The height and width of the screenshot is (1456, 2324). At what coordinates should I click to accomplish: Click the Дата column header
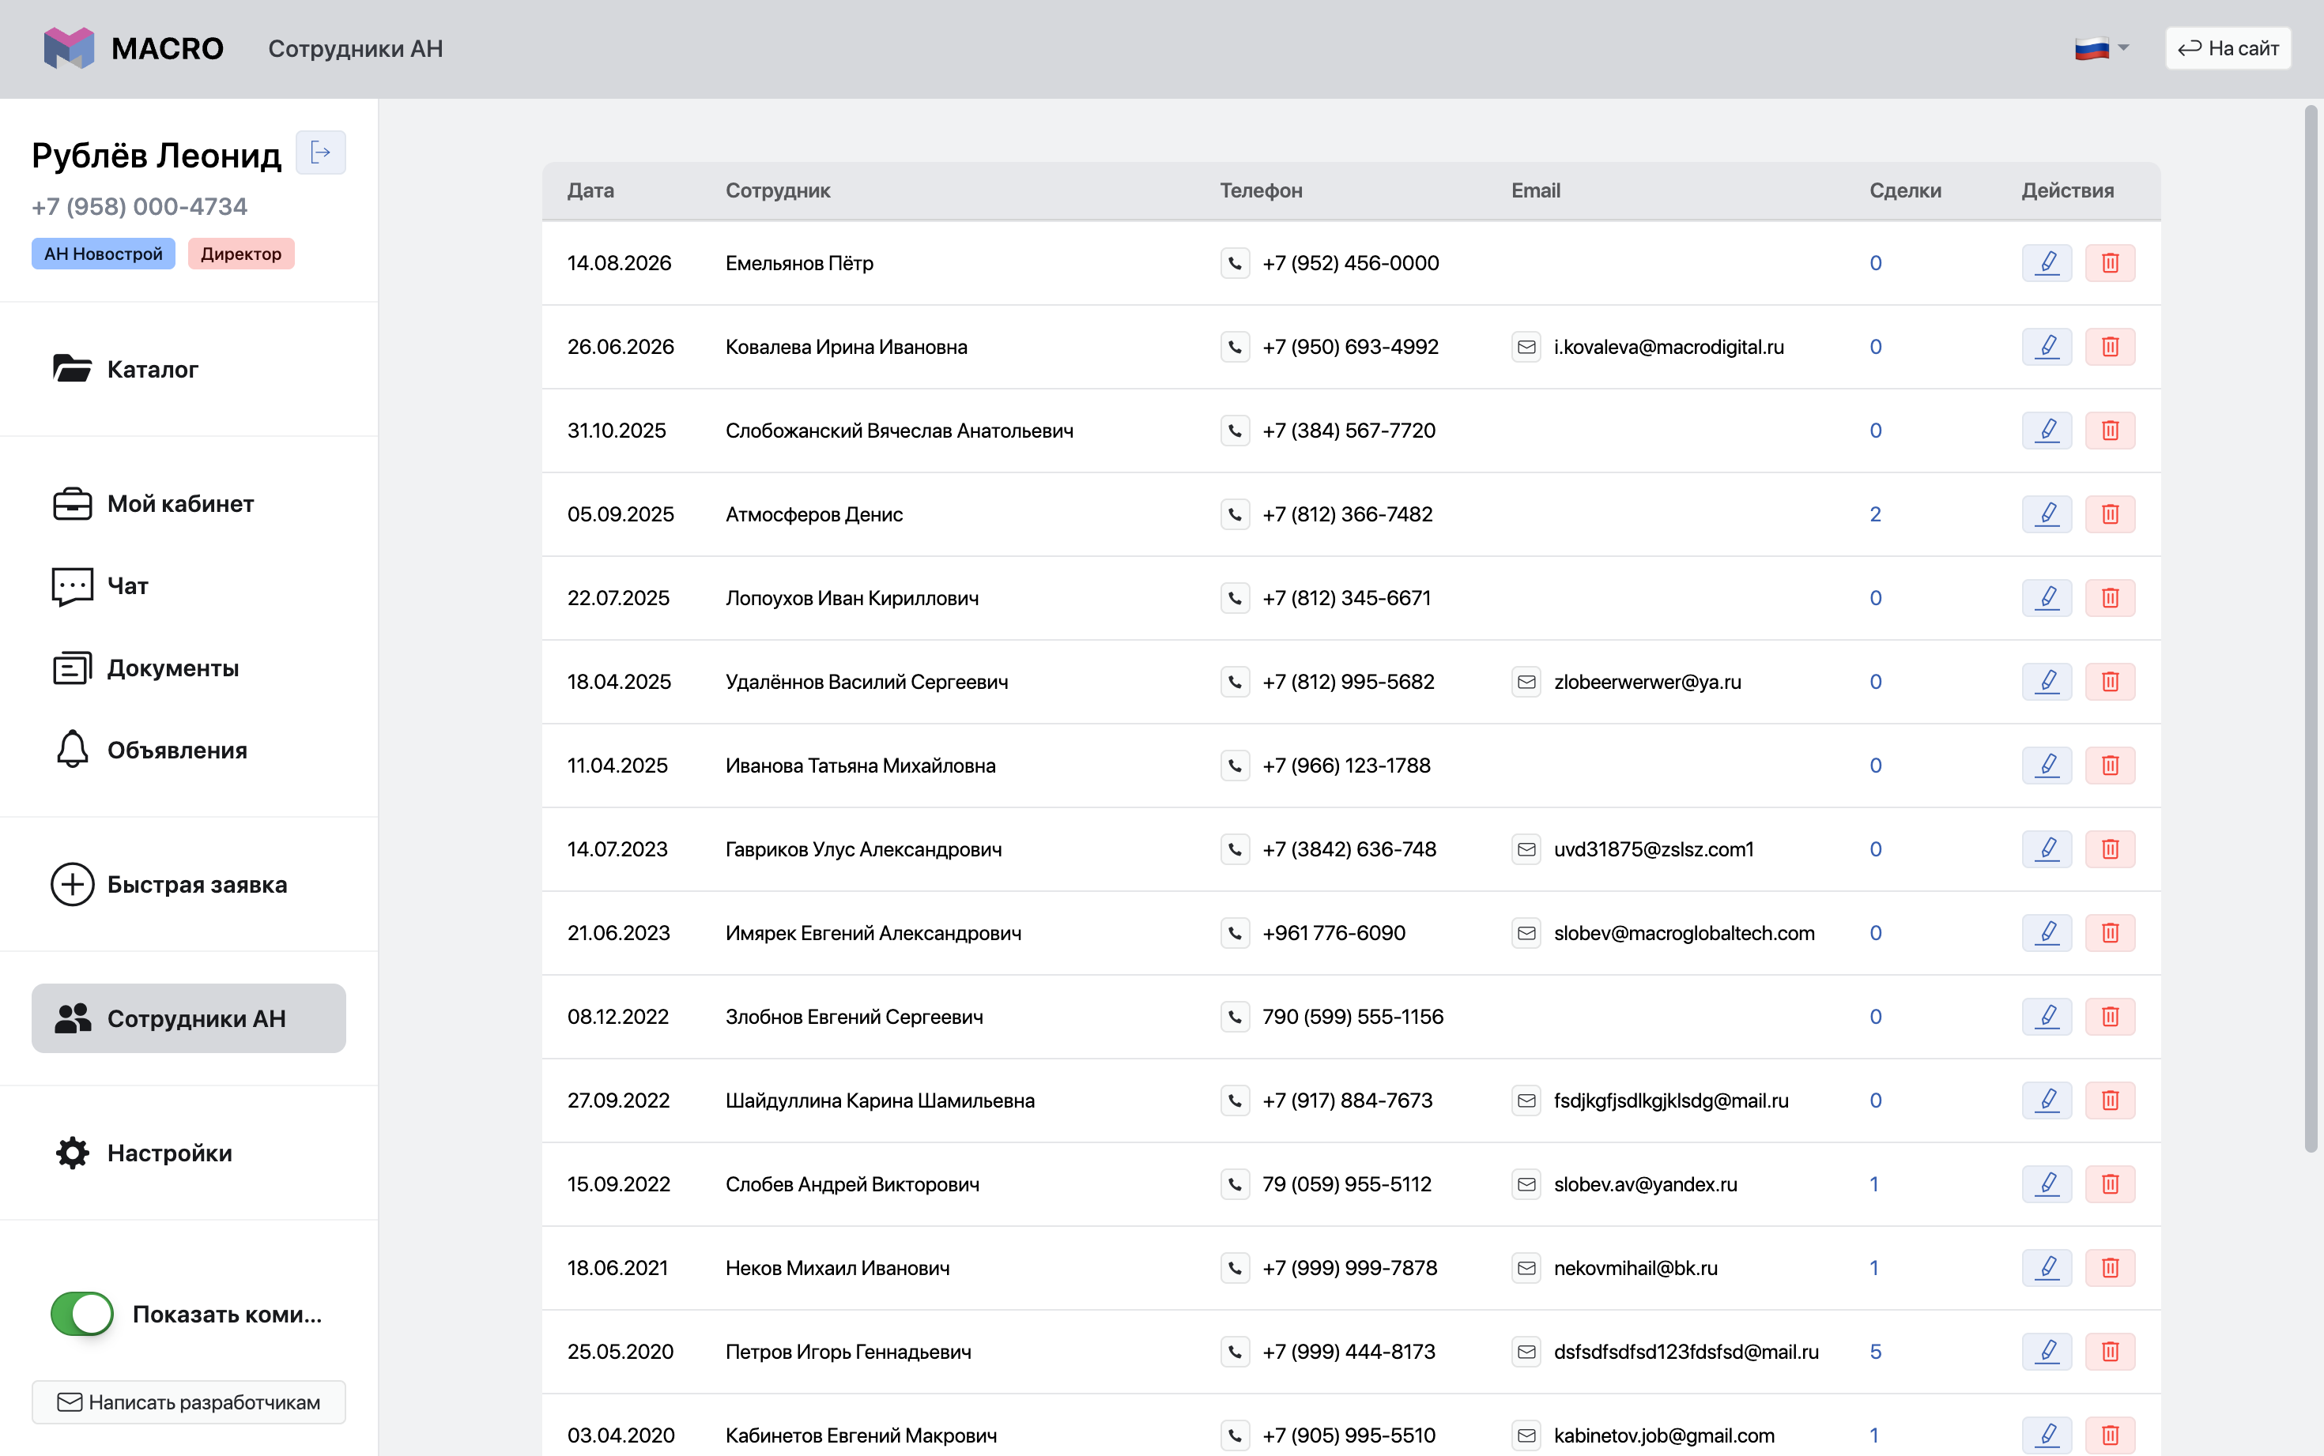(590, 190)
